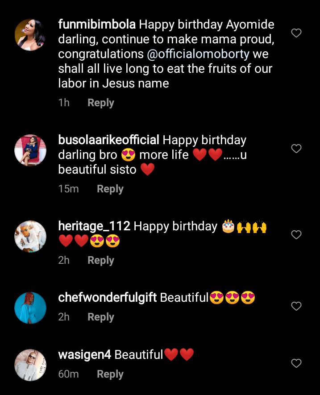The height and width of the screenshot is (395, 320).
Task: Reply to funmibimbola's comment
Action: click(100, 103)
